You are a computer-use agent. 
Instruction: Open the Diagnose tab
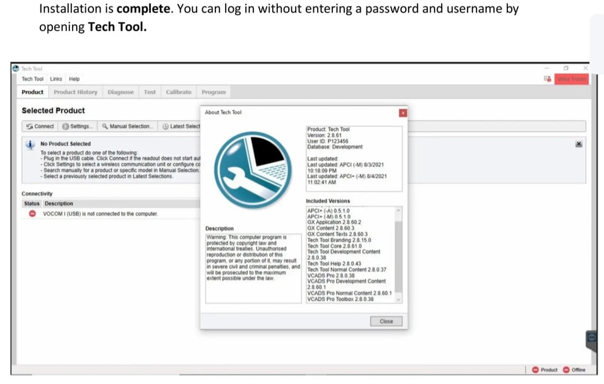[121, 92]
